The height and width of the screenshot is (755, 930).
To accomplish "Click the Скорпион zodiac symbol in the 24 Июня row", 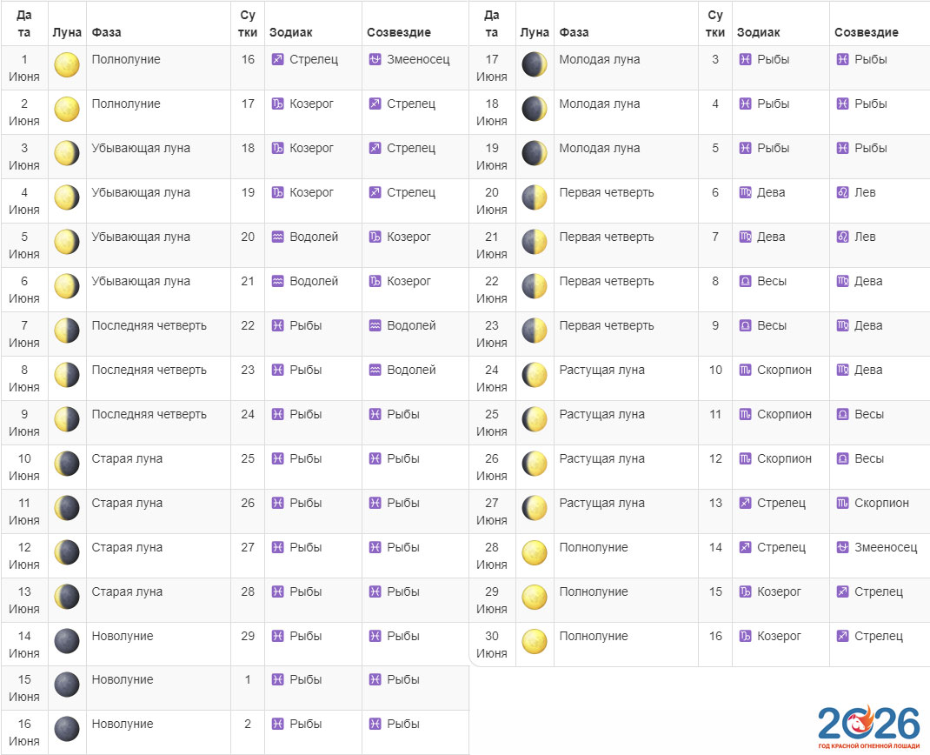I will tap(745, 370).
